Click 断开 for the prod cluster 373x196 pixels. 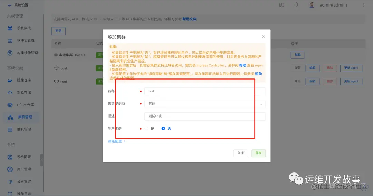point(298,81)
